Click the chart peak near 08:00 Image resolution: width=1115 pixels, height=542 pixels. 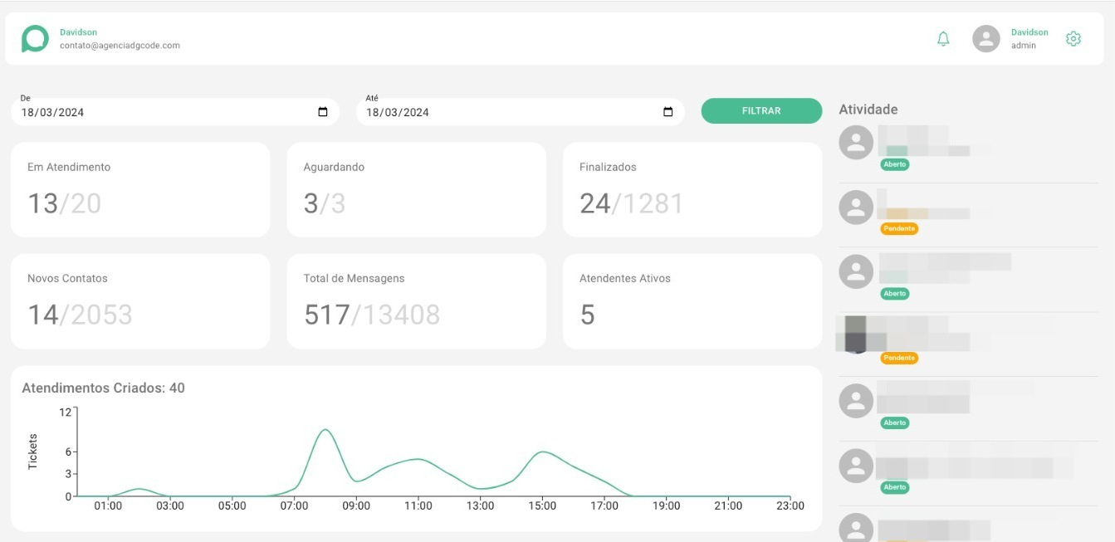(x=325, y=430)
